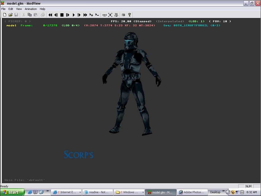The height and width of the screenshot is (196, 261).
Task: Open a model file with the folder icon
Action: 10,15
